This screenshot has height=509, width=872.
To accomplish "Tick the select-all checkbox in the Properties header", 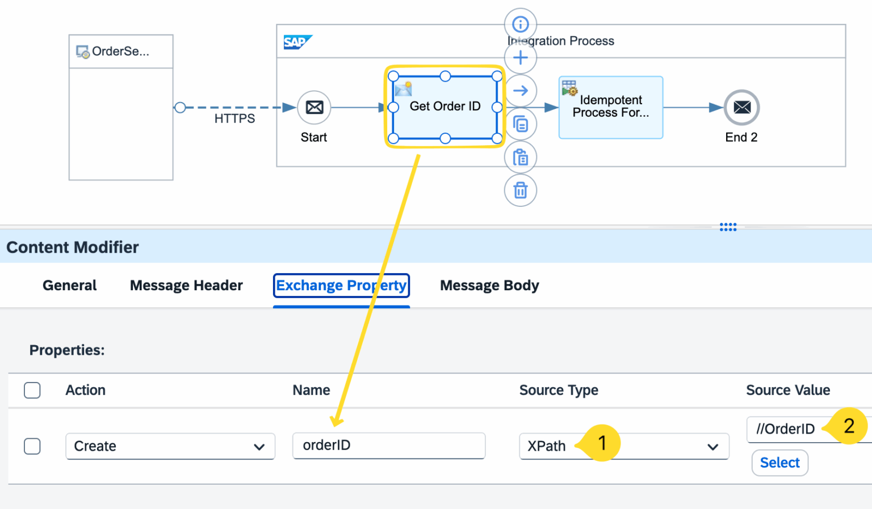I will pos(32,390).
